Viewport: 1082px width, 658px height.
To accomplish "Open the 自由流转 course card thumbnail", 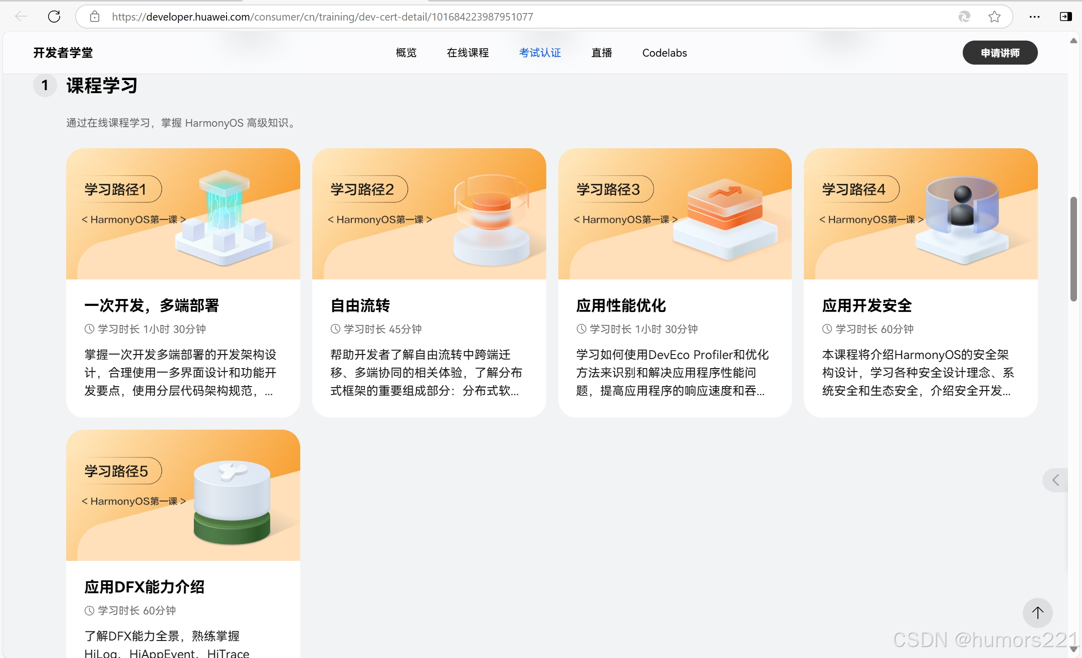I will click(x=429, y=214).
